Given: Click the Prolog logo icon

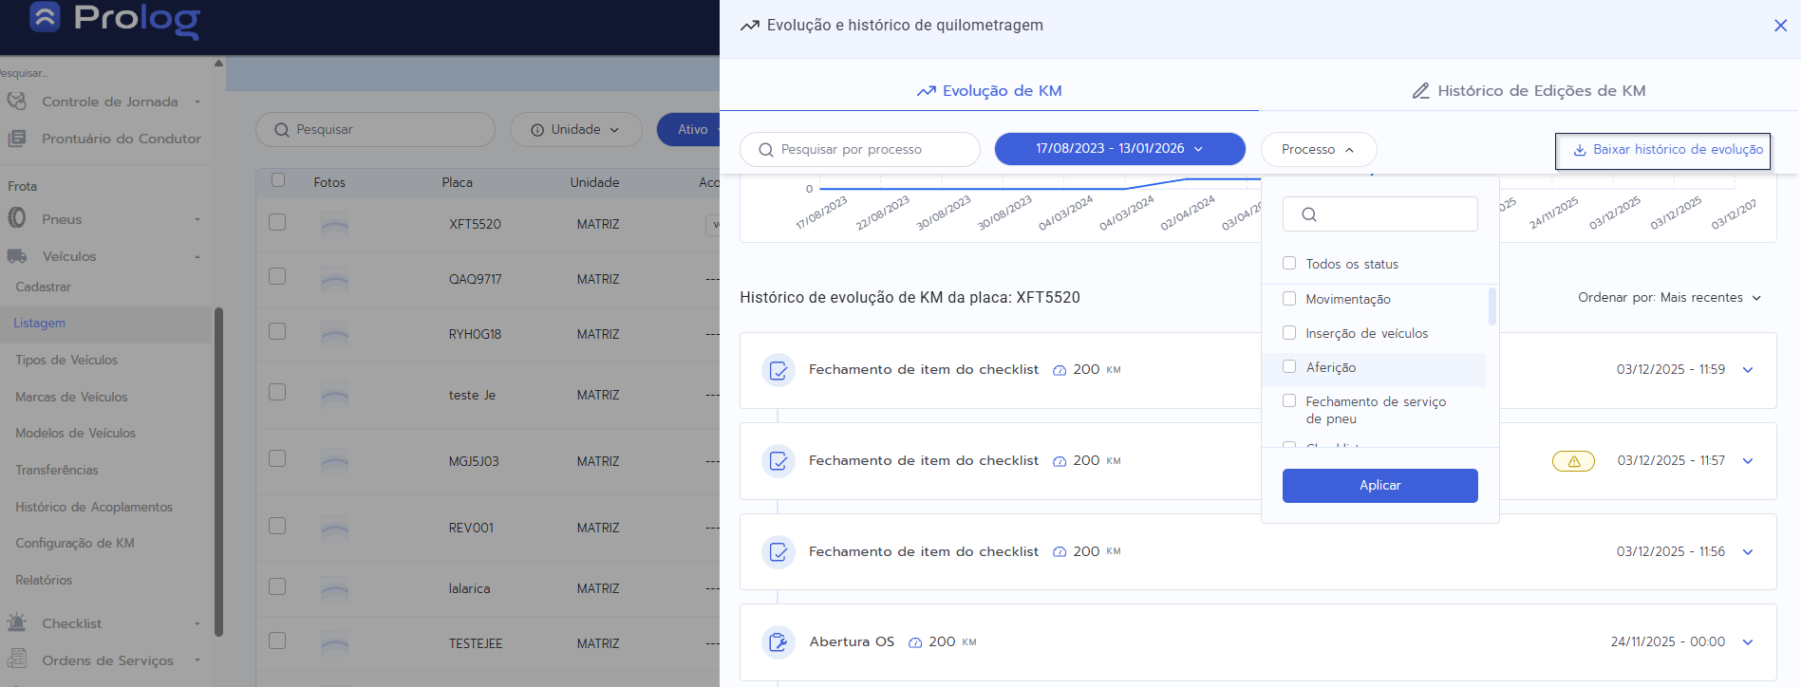Looking at the screenshot, I should point(45,16).
